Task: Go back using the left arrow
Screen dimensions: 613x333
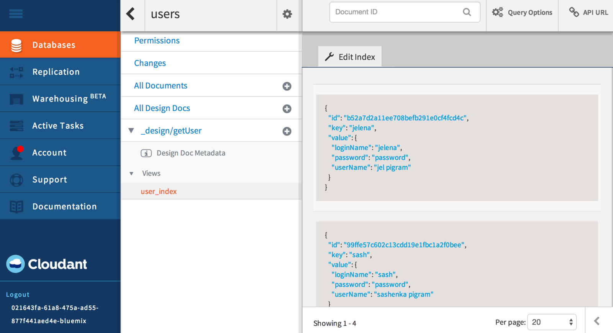Action: 131,14
